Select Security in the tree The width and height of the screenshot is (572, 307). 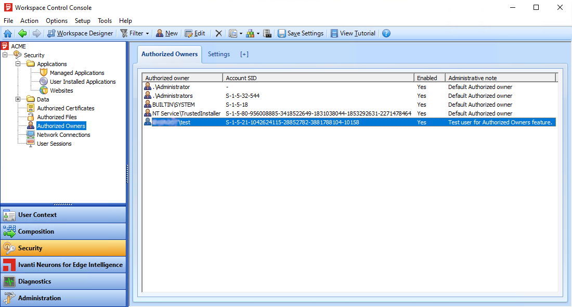[x=34, y=55]
